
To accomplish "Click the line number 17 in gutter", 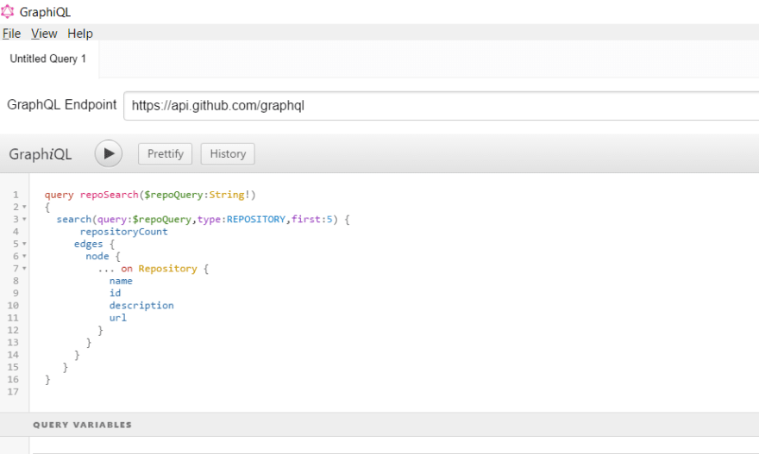I will 13,392.
